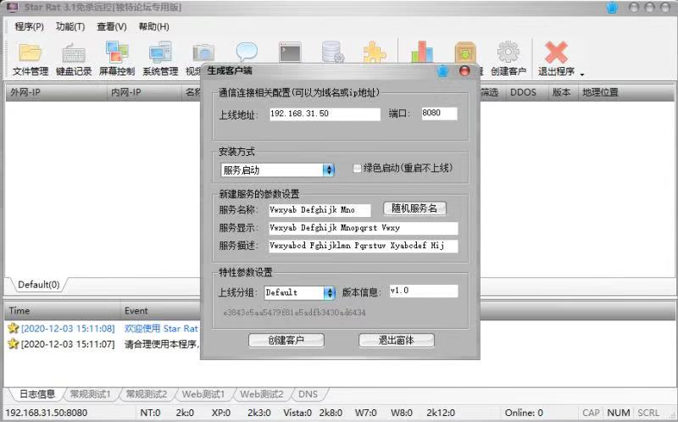The width and height of the screenshot is (678, 422).
Task: Select the Default(0) group tab
Action: [x=38, y=285]
